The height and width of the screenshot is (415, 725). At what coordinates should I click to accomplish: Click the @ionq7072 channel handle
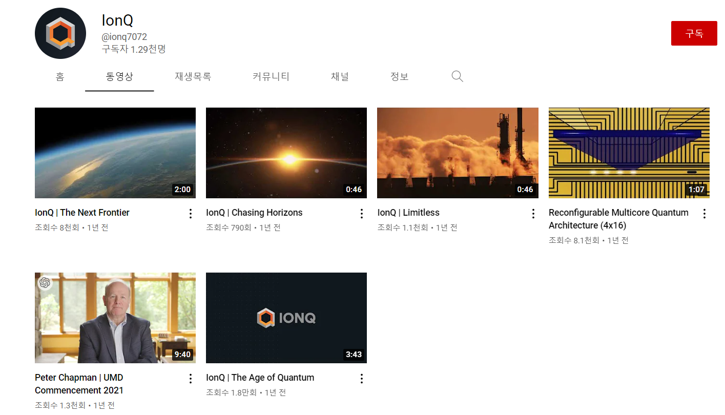[x=125, y=37]
